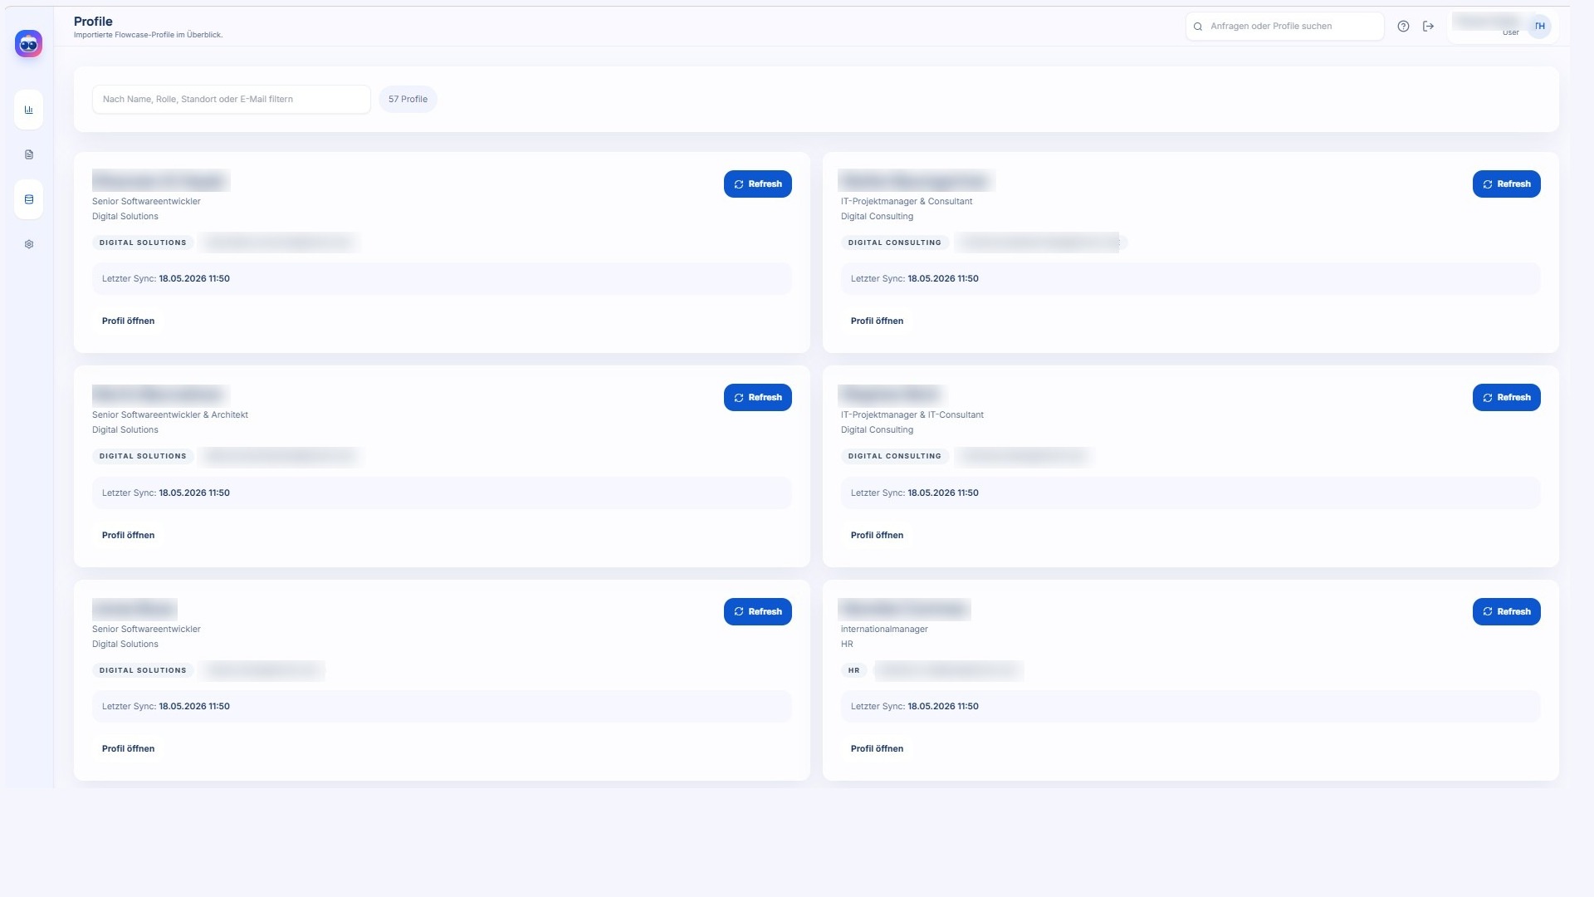Open the bar chart dashboard sidebar icon
1594x897 pixels.
(x=29, y=110)
